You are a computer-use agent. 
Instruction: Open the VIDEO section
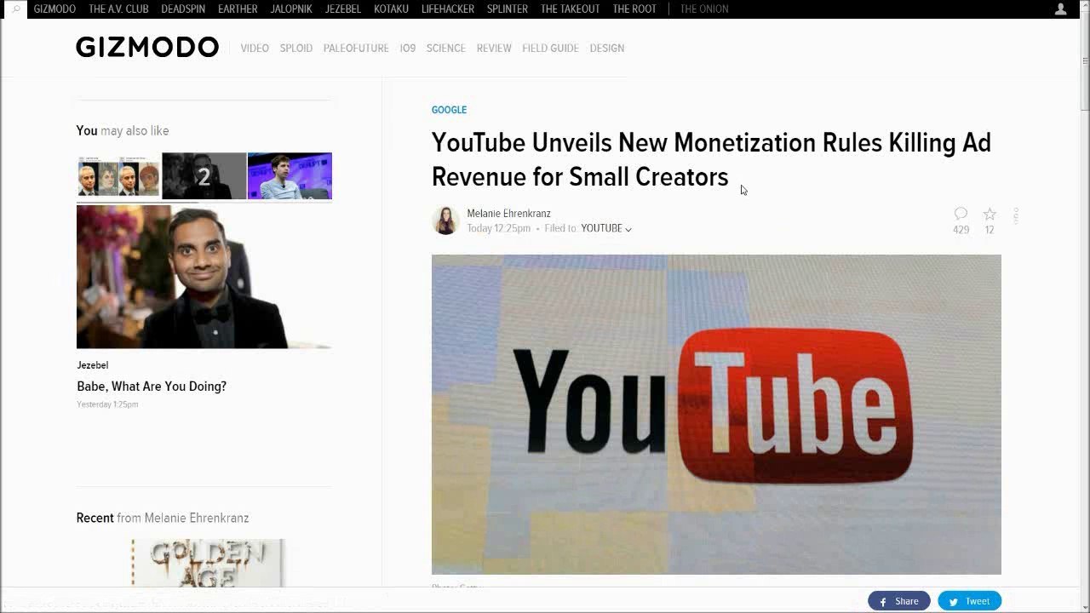pos(255,49)
